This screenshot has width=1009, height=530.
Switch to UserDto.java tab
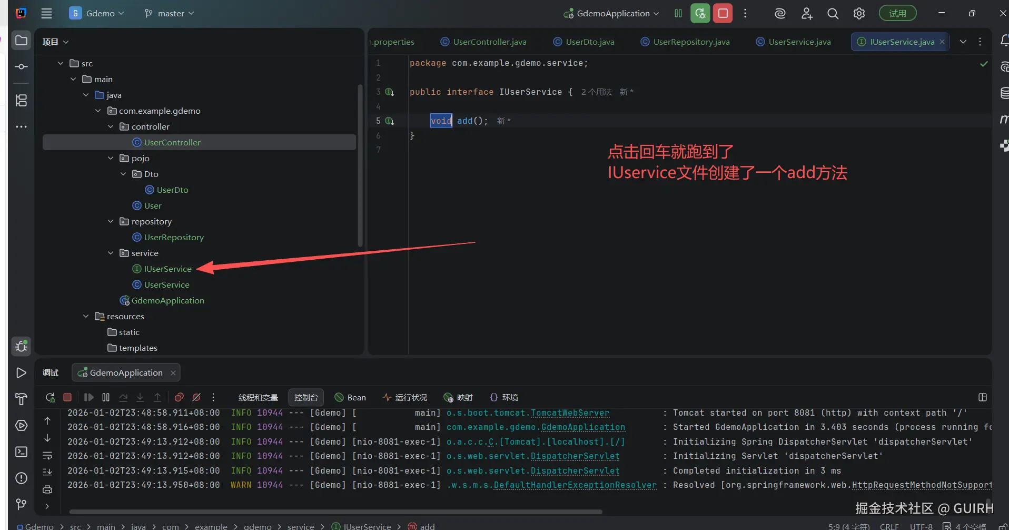(583, 42)
